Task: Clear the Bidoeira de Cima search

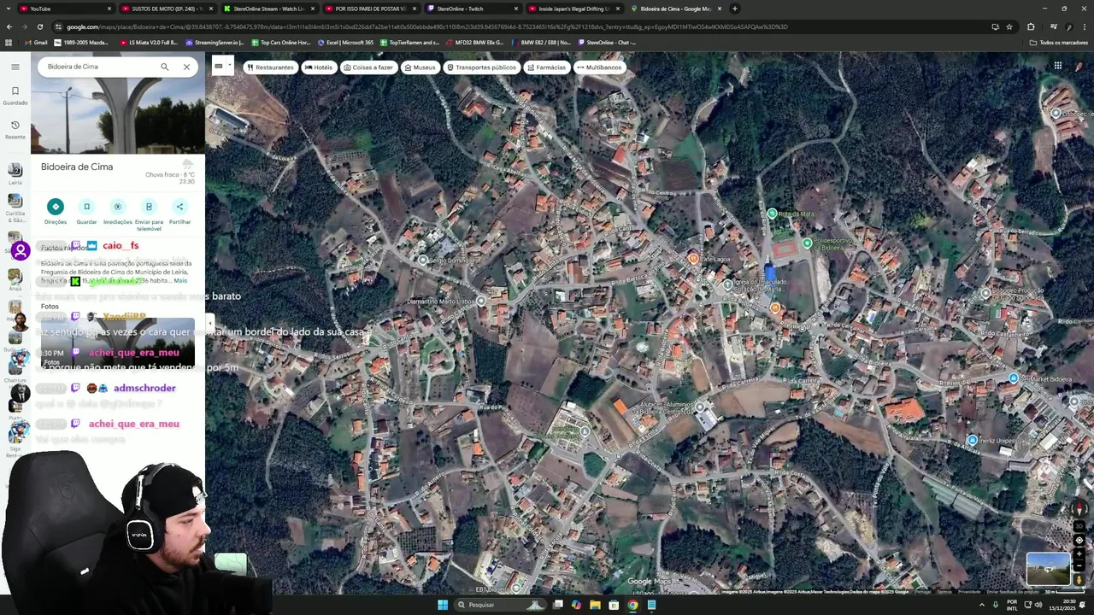Action: tap(186, 67)
